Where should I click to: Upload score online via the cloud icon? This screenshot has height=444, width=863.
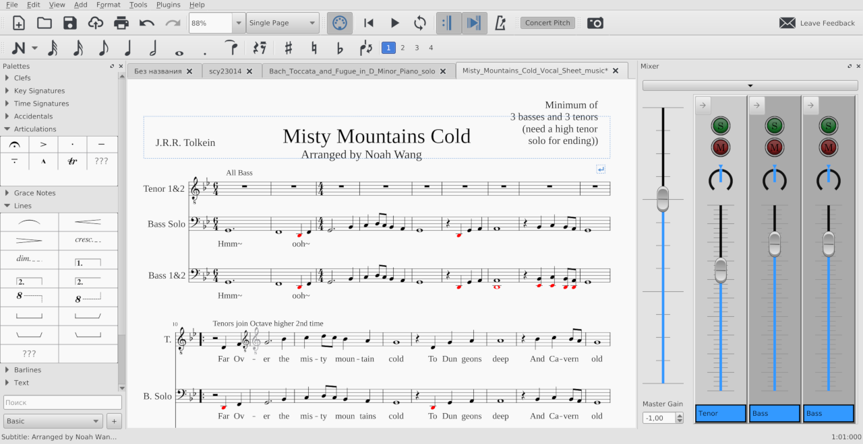(x=96, y=23)
